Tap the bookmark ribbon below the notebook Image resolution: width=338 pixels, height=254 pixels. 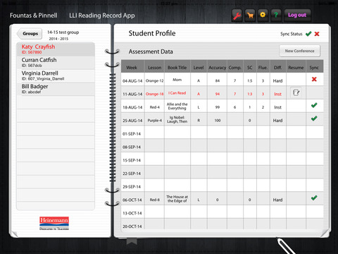click(132, 241)
